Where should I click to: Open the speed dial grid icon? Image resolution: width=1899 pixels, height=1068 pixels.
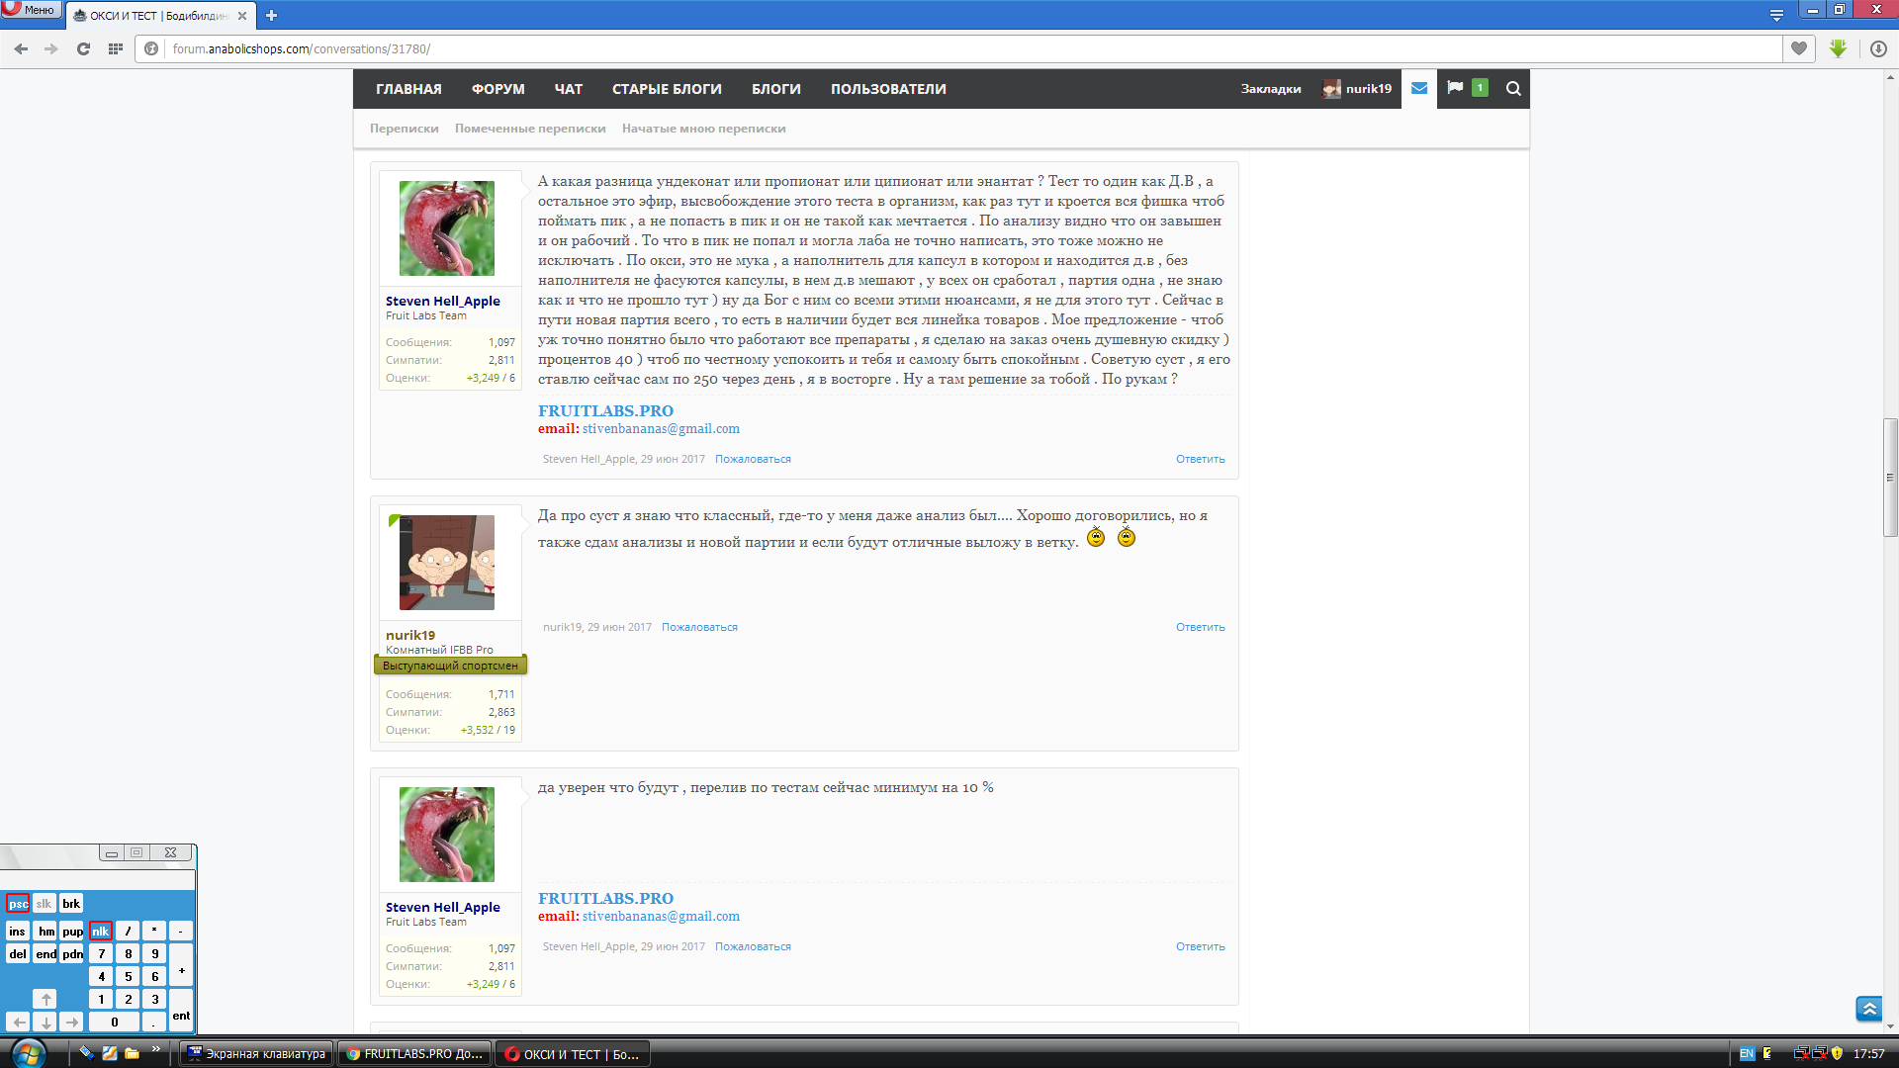point(116,48)
